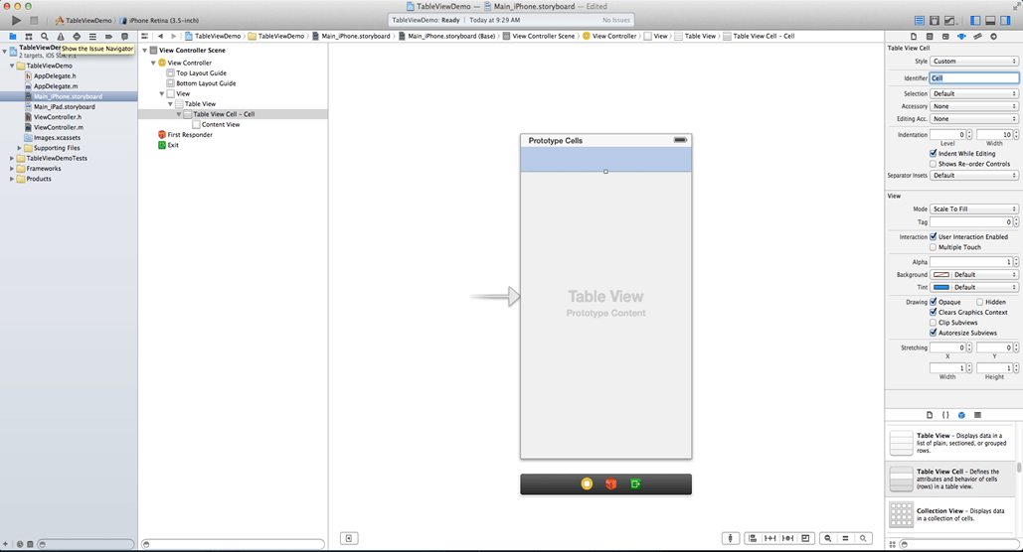Open the Mode dropdown set to Scale To Fill

(x=974, y=209)
